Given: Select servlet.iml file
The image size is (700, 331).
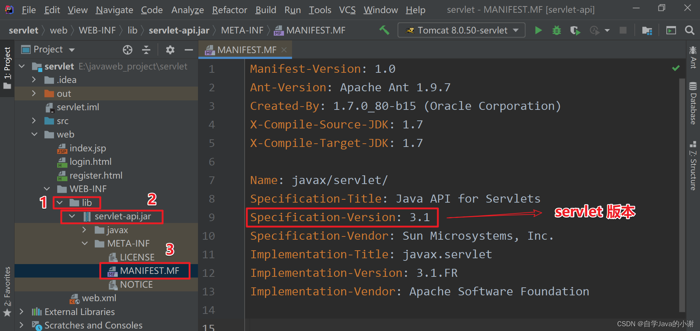Looking at the screenshot, I should [x=78, y=107].
